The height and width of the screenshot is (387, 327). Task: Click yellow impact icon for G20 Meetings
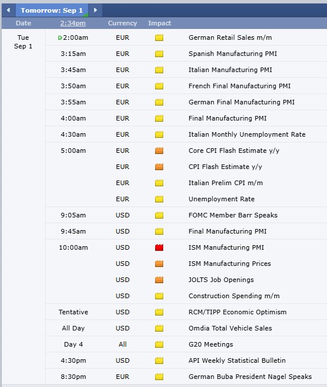click(159, 344)
